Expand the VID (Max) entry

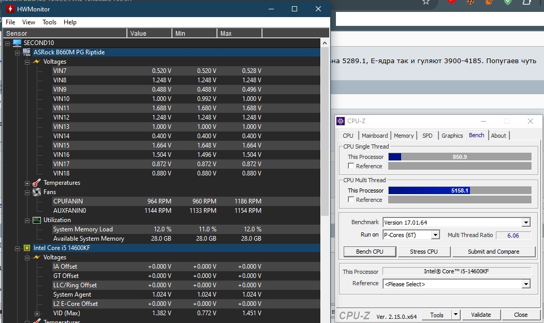37,313
